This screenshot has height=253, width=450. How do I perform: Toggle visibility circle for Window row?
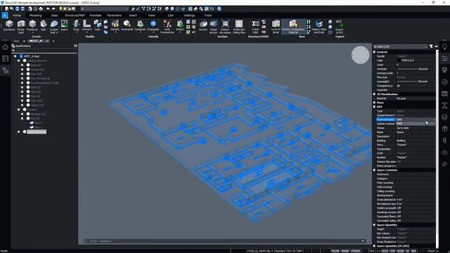[x=28, y=105]
